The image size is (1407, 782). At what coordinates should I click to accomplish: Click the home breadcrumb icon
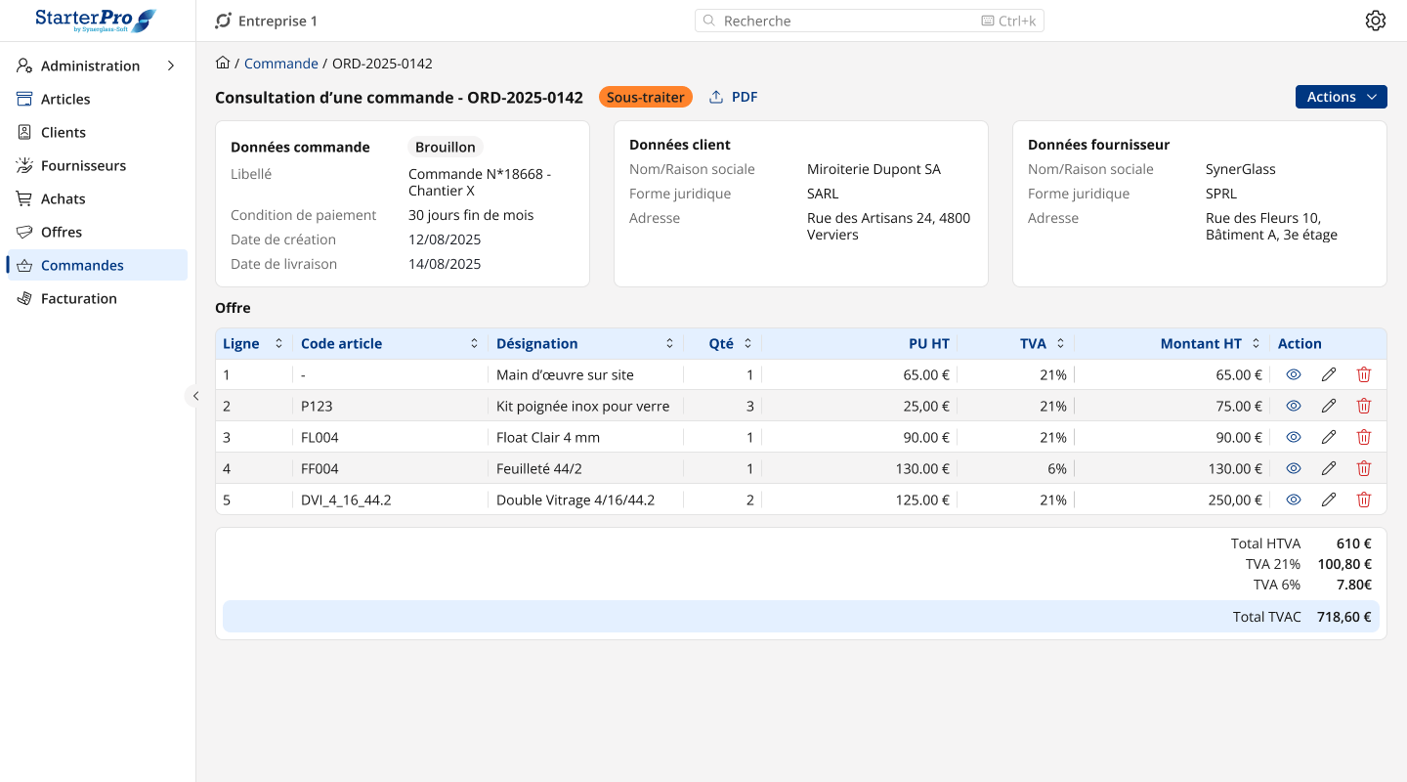pos(223,63)
